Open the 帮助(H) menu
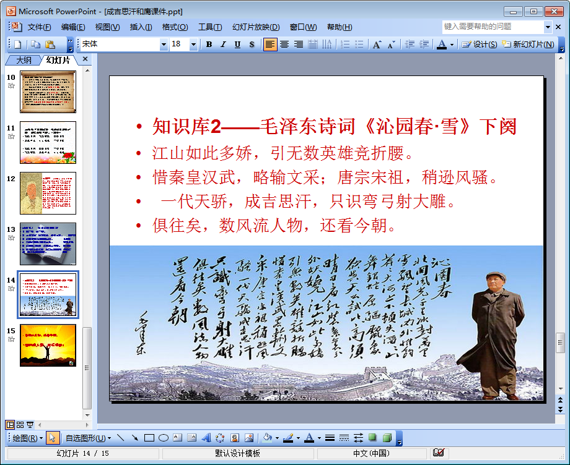Viewport: 570px width, 465px height. 340,27
